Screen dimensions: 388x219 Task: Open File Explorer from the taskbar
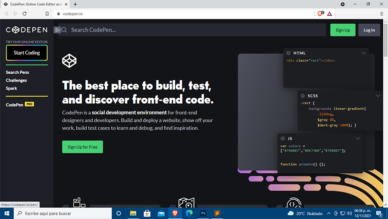pos(133,213)
